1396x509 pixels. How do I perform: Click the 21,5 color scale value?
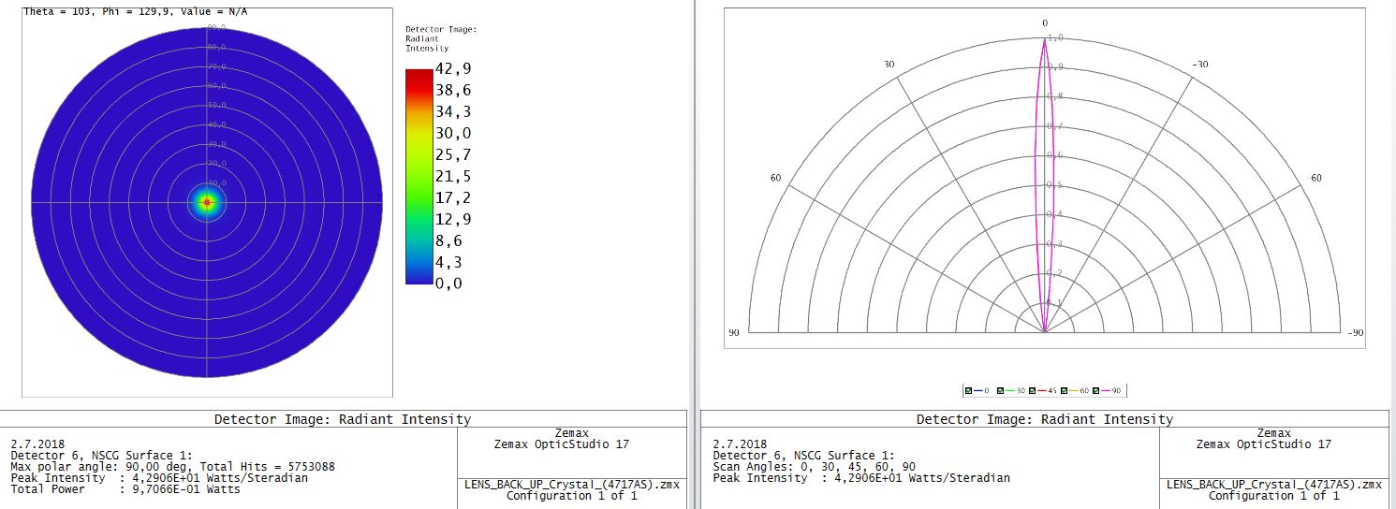pyautogui.click(x=451, y=177)
